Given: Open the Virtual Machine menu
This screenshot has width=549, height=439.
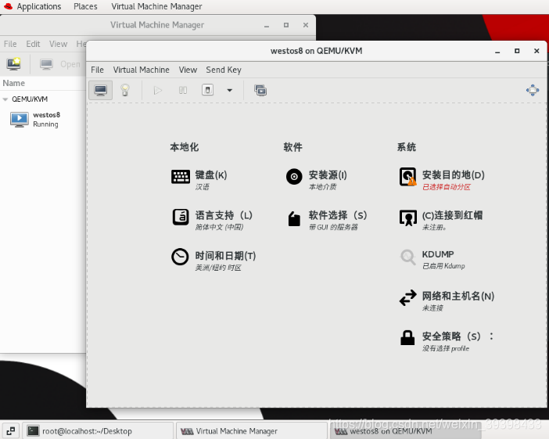Looking at the screenshot, I should click(141, 70).
